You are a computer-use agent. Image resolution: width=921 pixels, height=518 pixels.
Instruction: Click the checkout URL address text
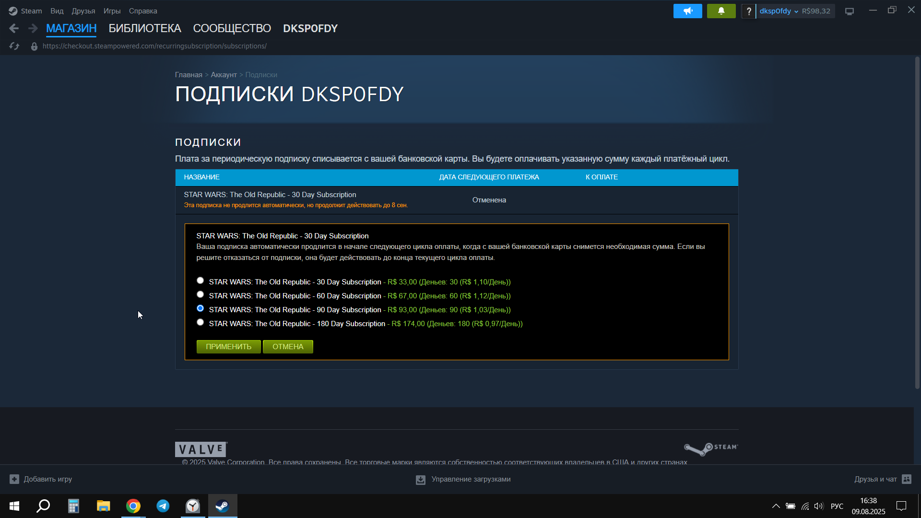coord(154,46)
